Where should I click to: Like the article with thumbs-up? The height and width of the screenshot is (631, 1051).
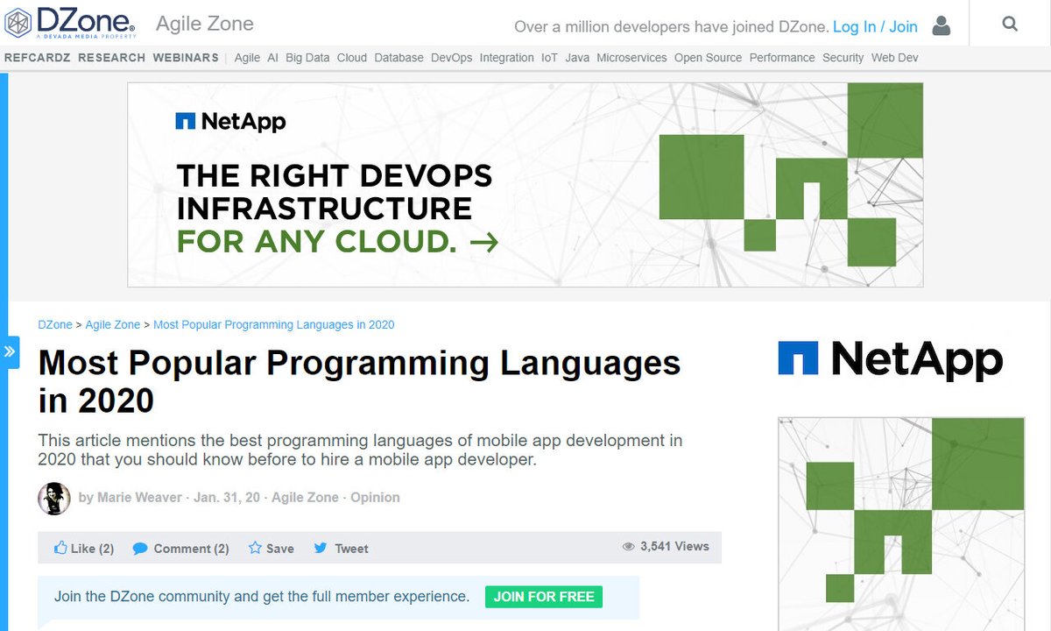coord(60,548)
